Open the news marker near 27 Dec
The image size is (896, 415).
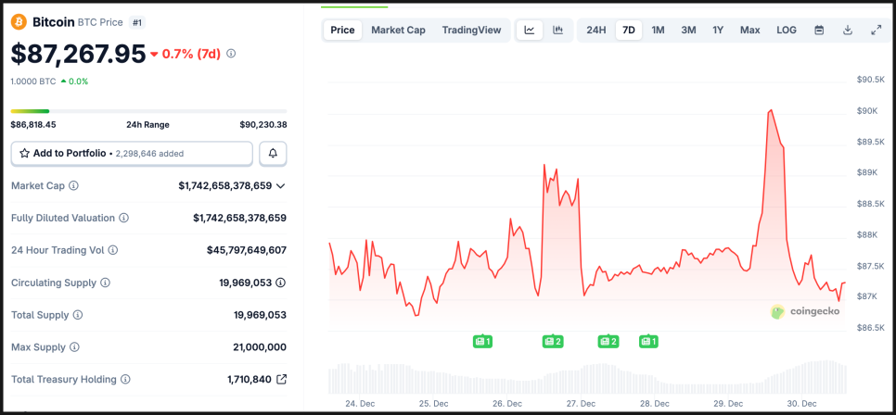tap(608, 342)
